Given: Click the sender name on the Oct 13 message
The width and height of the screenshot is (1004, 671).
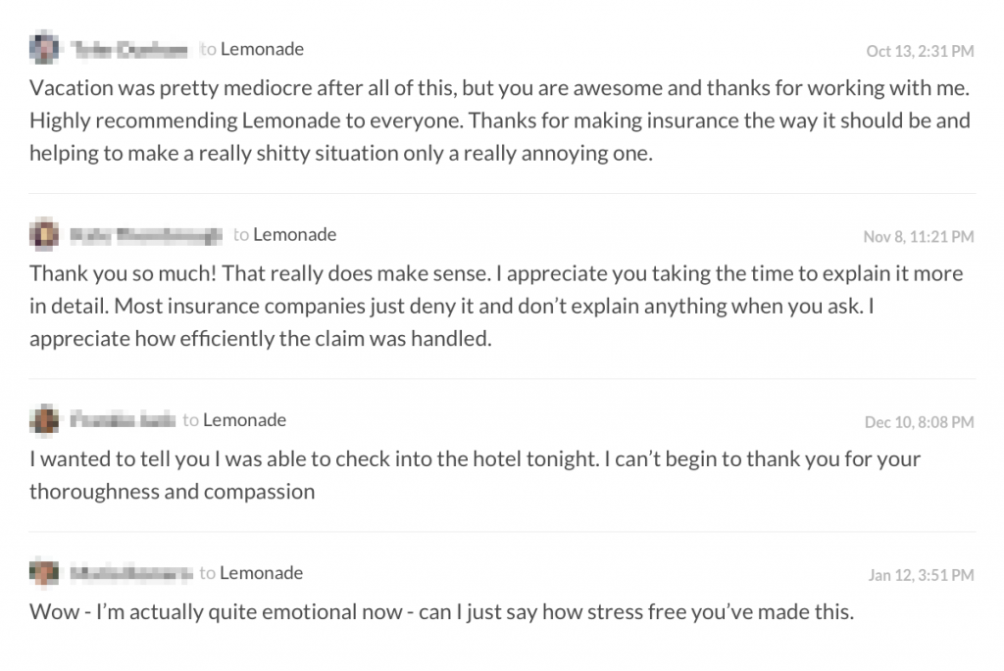Looking at the screenshot, I should click(130, 49).
